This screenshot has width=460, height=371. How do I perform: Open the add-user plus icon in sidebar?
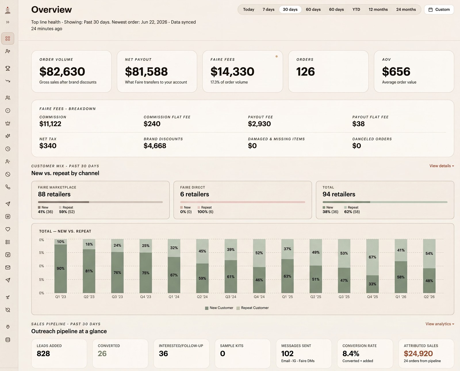(8, 51)
